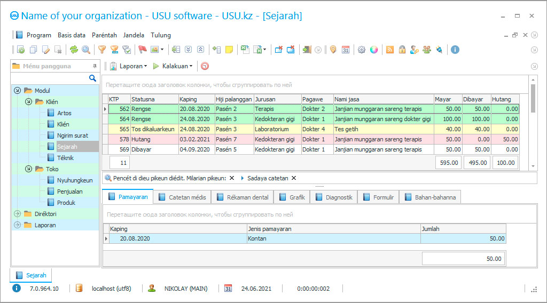Click the green refresh icon in the toolbar
Image resolution: width=547 pixels, height=303 pixels.
pos(74,50)
